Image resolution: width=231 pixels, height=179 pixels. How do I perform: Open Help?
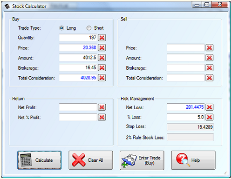[x=193, y=160]
